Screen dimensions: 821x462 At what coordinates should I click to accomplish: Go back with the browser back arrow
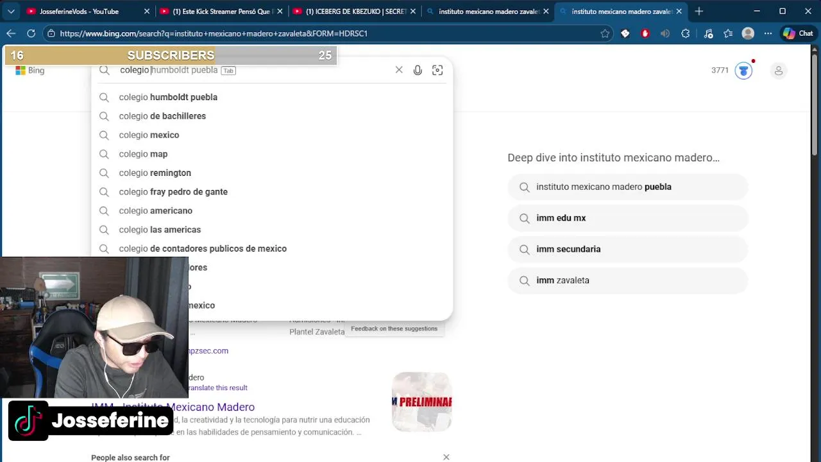(11, 33)
